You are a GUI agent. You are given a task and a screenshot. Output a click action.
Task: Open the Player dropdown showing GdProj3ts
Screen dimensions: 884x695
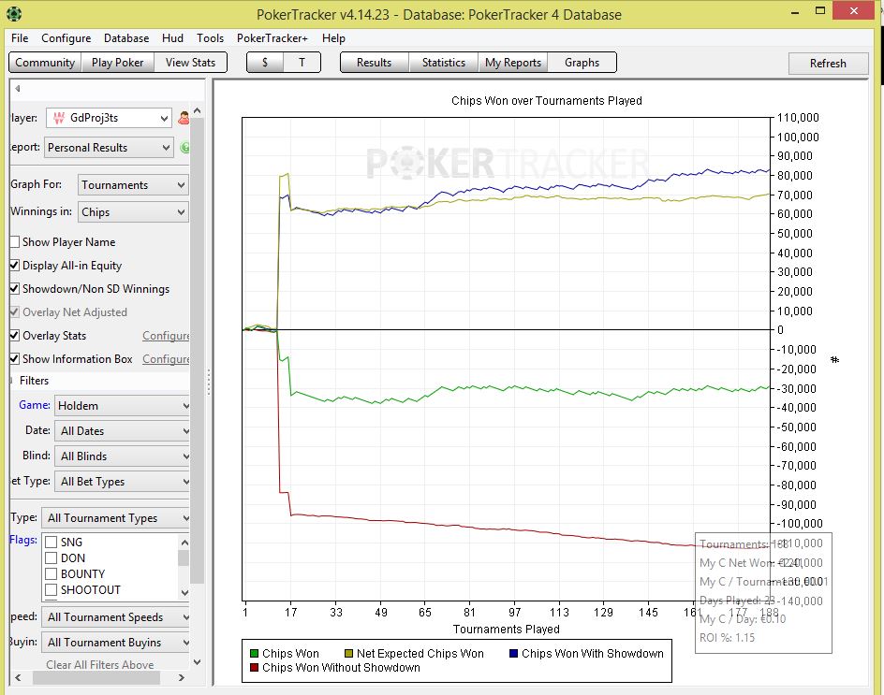[109, 118]
